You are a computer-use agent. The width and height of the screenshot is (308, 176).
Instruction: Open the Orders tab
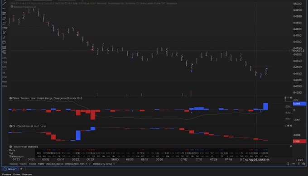[17, 174]
